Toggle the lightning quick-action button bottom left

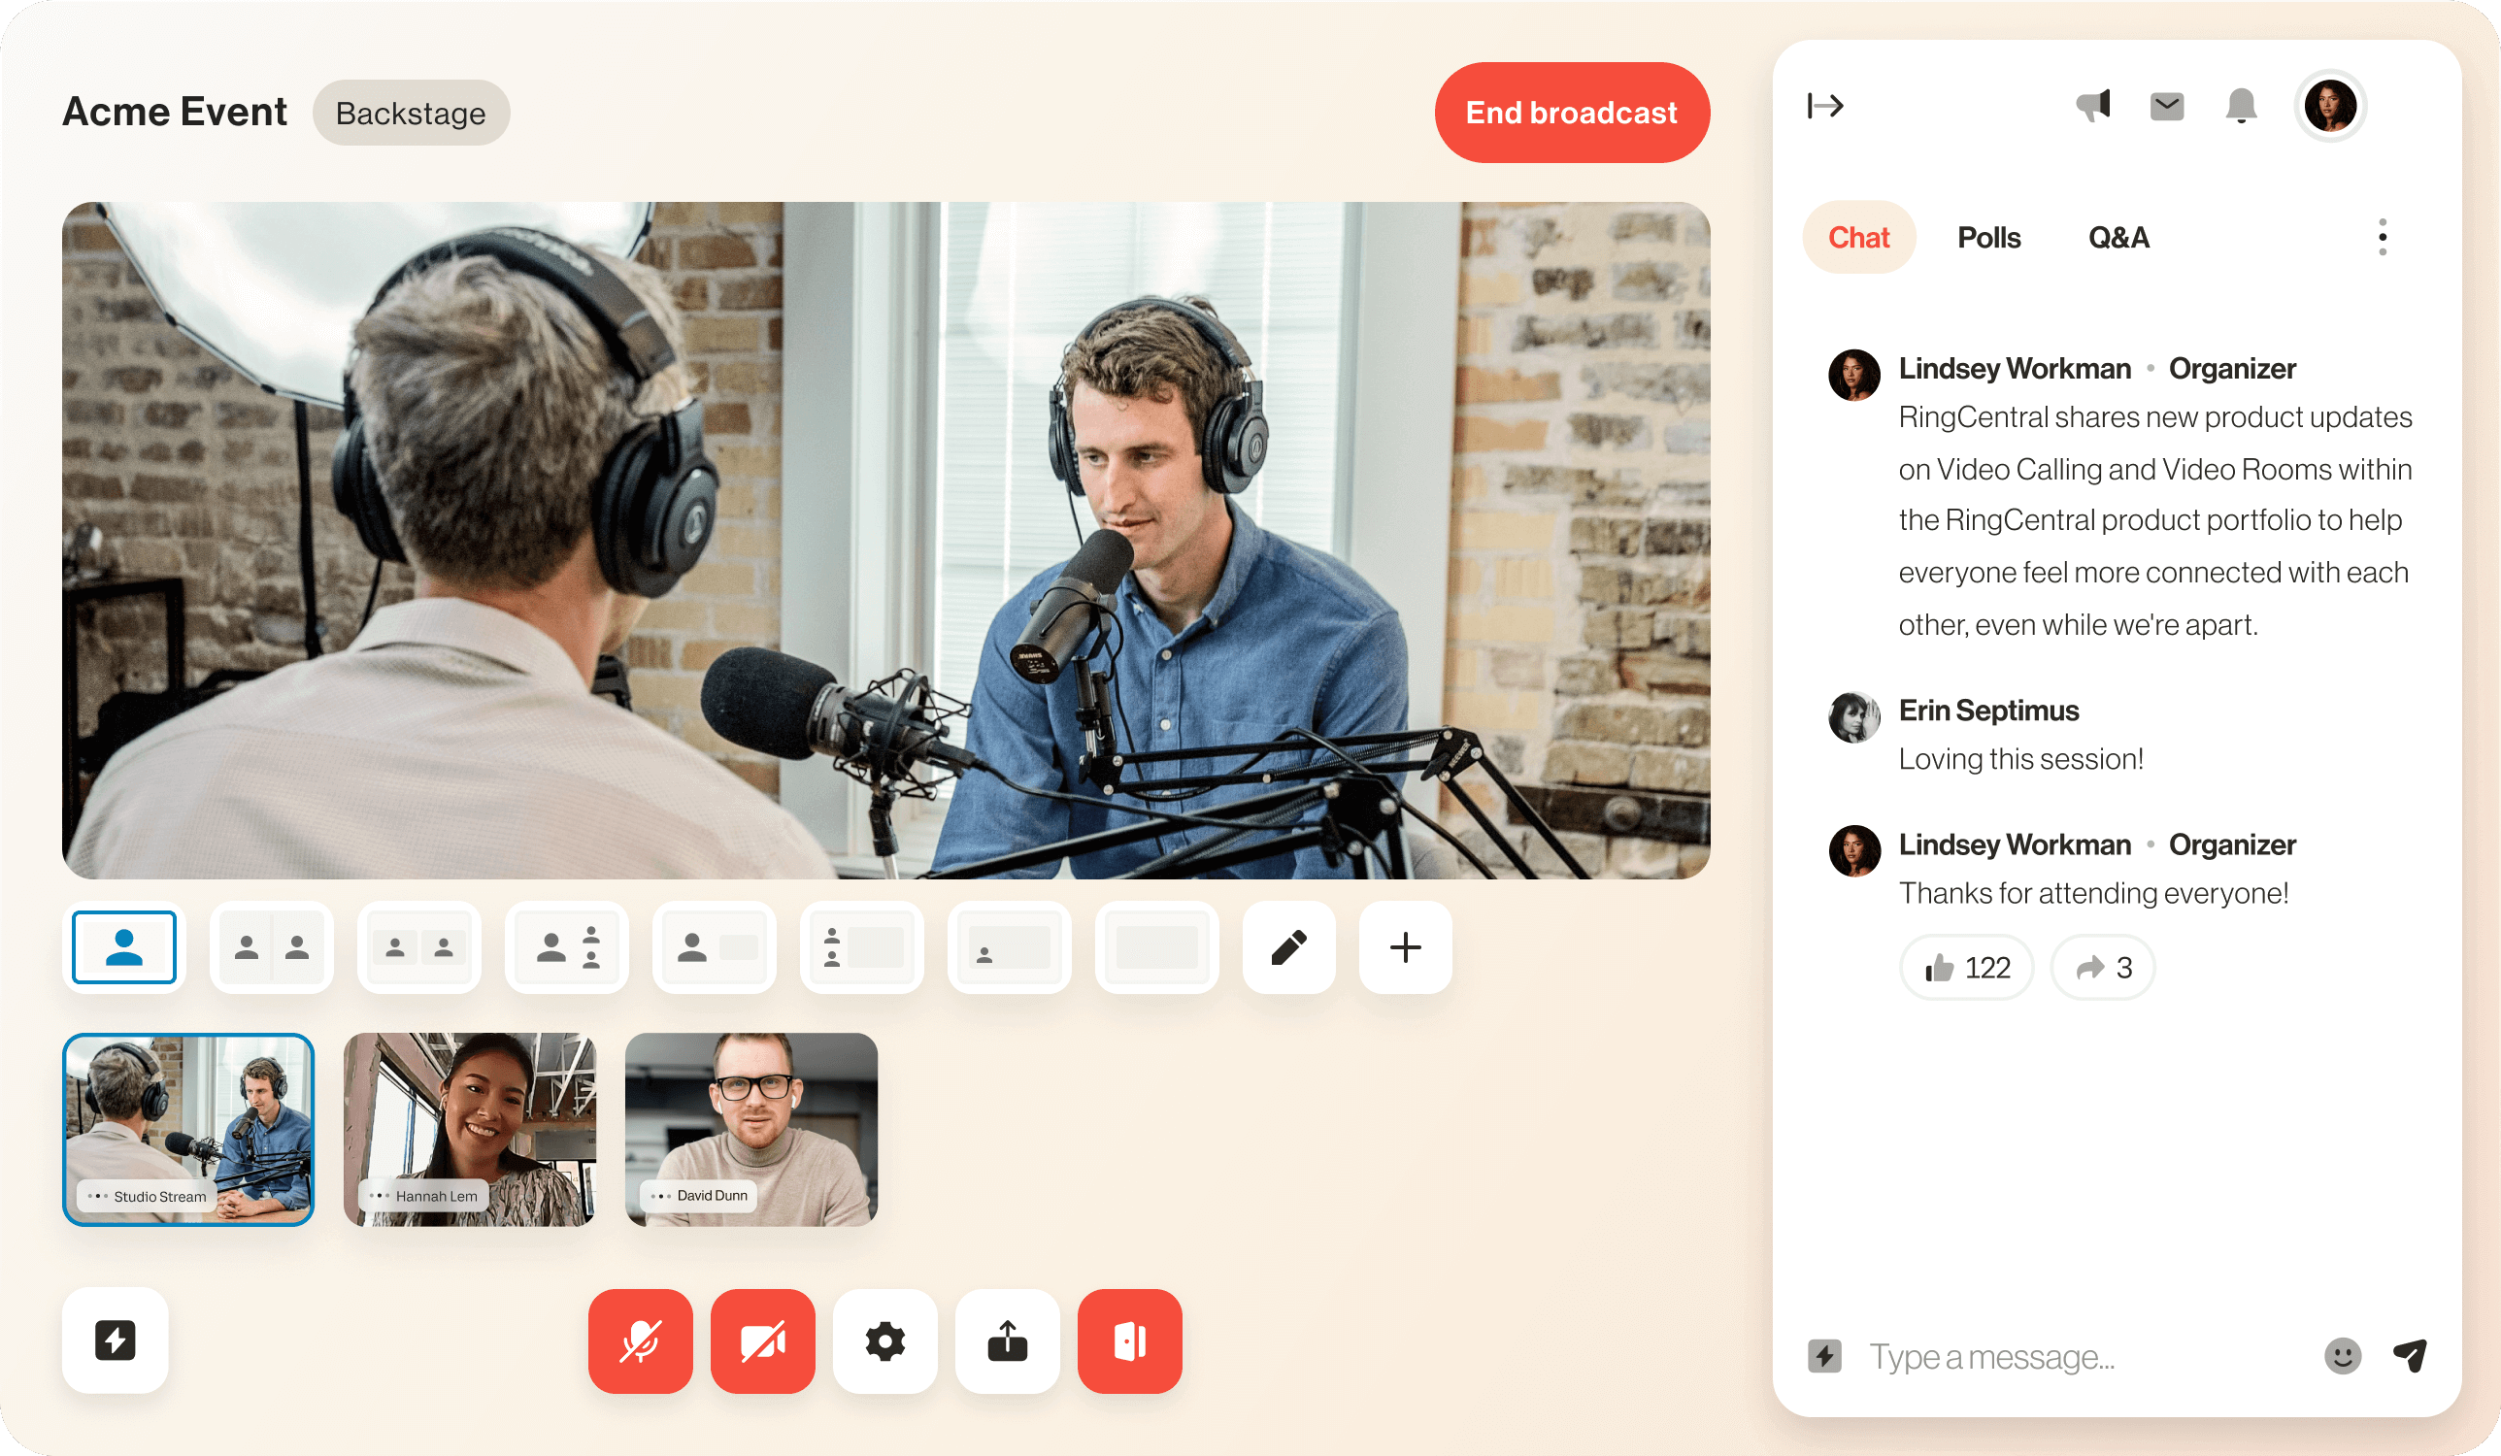click(116, 1340)
